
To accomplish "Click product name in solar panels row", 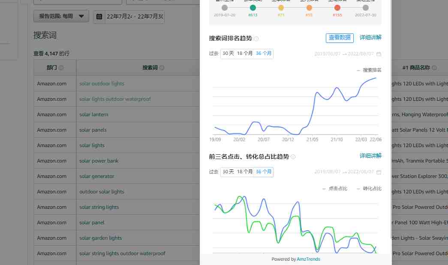I will click(420, 130).
